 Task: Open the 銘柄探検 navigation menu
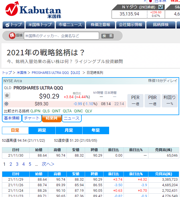click(161, 25)
